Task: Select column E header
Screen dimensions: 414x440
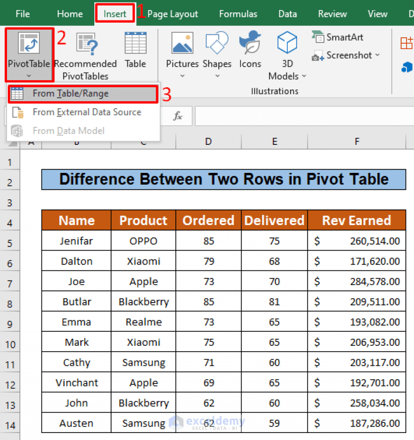Action: 274,142
